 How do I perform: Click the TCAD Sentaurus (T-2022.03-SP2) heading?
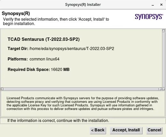click(44, 39)
